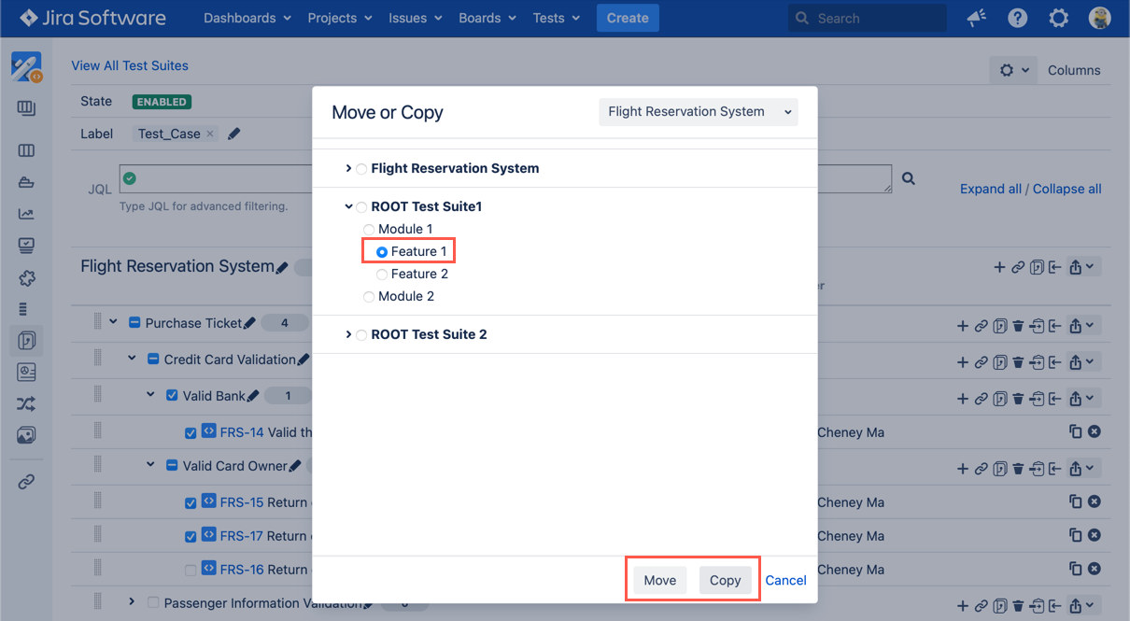Click the notifications megaphone icon
Viewport: 1130px width, 621px height.
977,18
